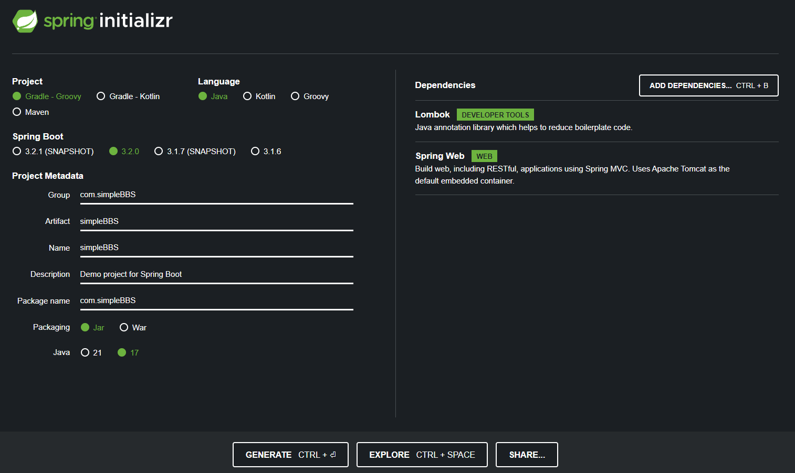
Task: Click the WEB tag badge
Action: point(484,156)
